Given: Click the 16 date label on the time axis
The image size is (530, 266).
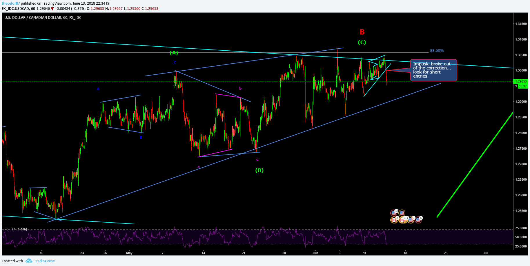Looking at the screenshot, I should (41, 253).
